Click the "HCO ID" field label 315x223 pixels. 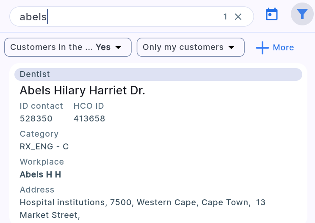tap(88, 106)
